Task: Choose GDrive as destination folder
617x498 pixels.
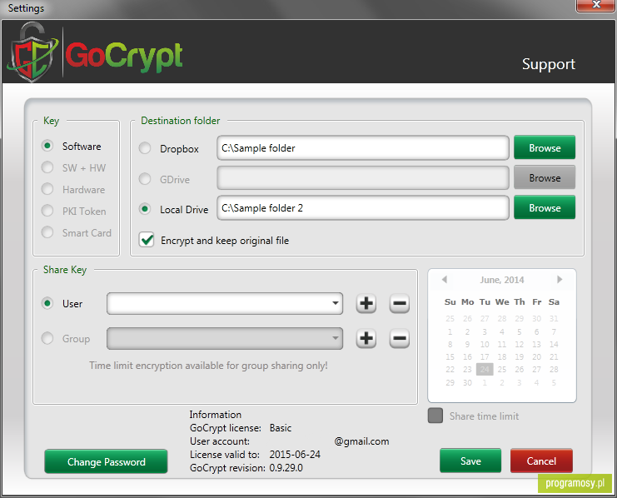Action: pyautogui.click(x=145, y=179)
